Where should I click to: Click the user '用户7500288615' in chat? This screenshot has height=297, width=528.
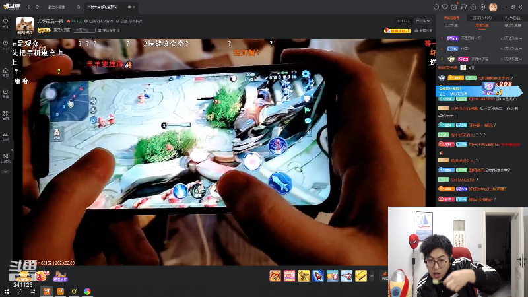pos(484,144)
